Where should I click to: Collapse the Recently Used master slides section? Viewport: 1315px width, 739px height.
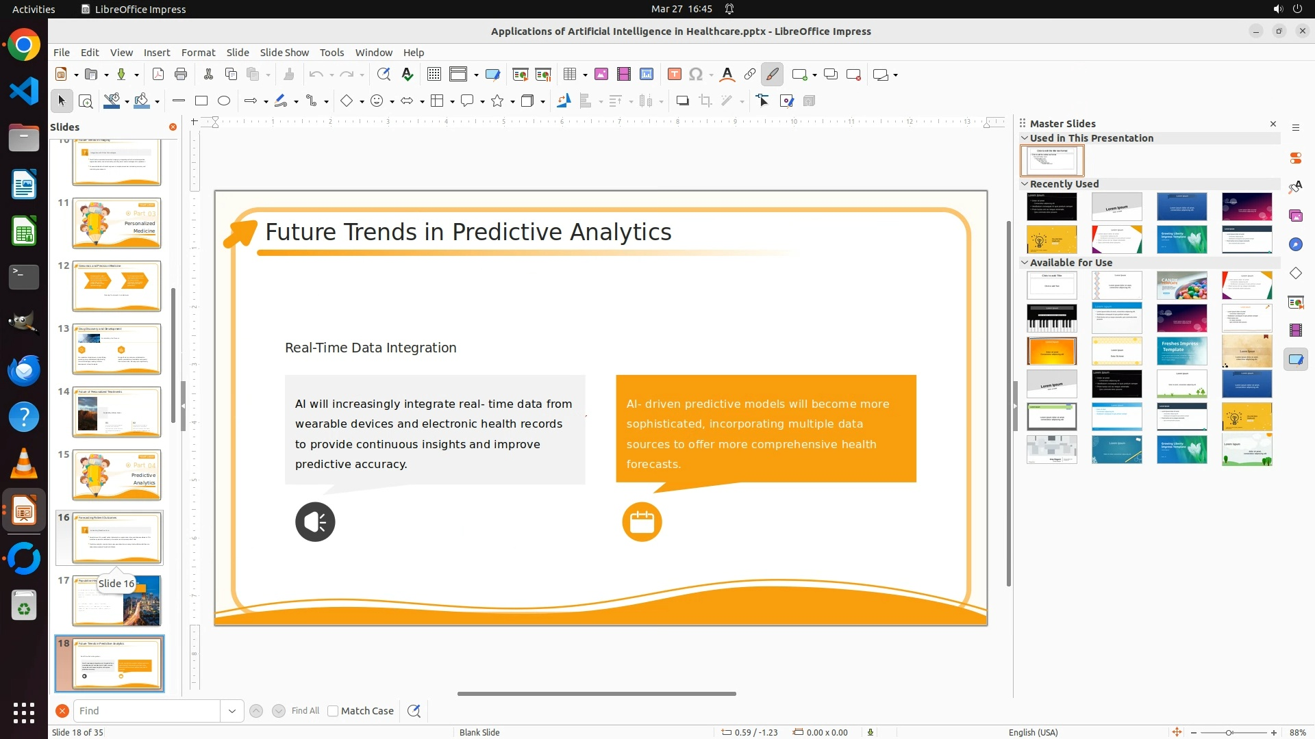[x=1025, y=184]
